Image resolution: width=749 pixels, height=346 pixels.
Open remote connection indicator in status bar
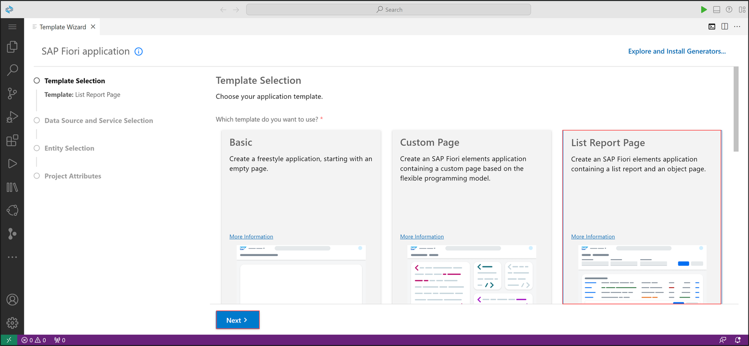click(x=9, y=340)
